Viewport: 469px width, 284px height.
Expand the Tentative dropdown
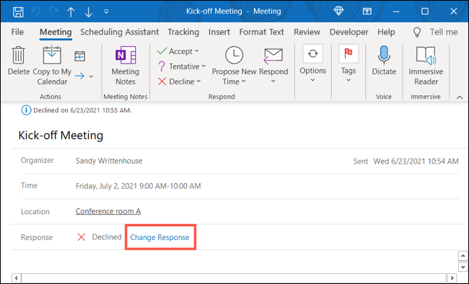pyautogui.click(x=203, y=66)
